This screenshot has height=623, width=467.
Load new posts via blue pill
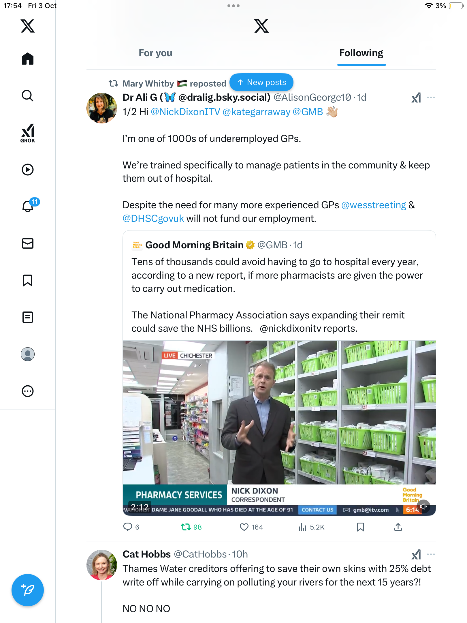pos(261,82)
